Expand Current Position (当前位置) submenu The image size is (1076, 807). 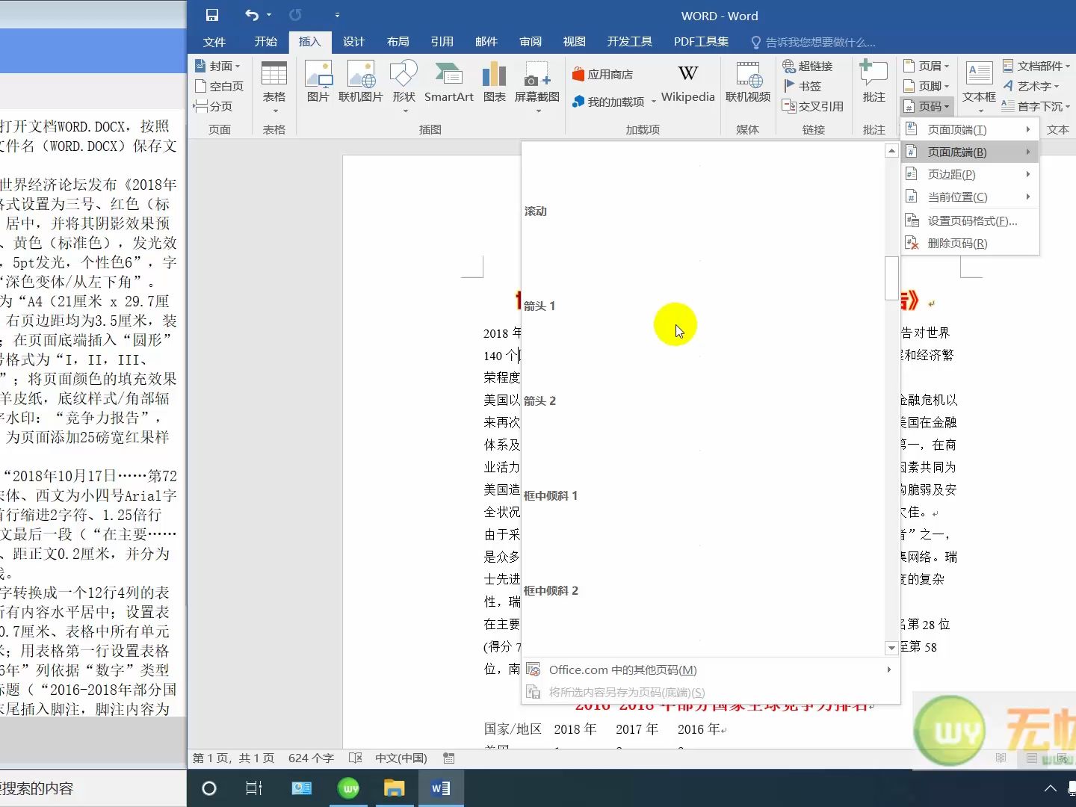[970, 197]
